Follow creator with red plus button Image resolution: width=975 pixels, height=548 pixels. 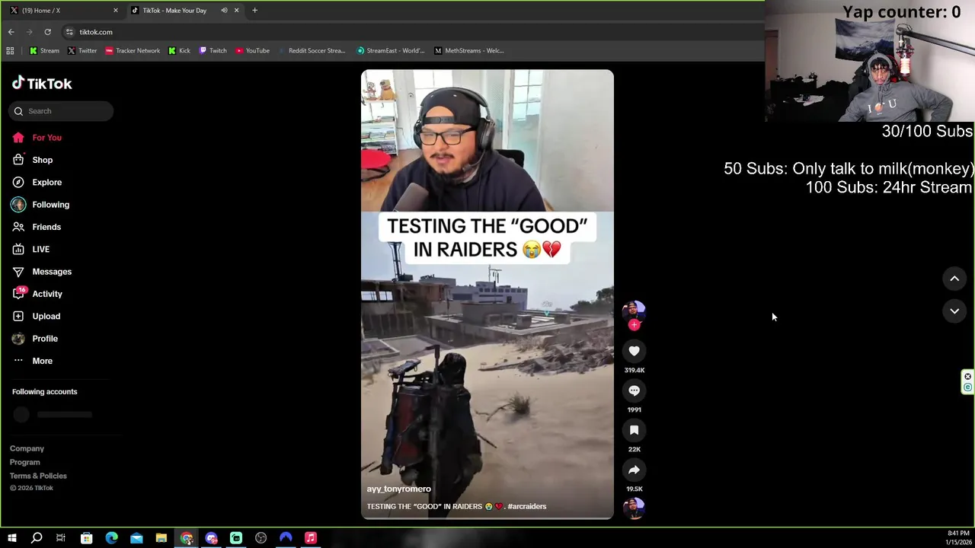tap(634, 325)
